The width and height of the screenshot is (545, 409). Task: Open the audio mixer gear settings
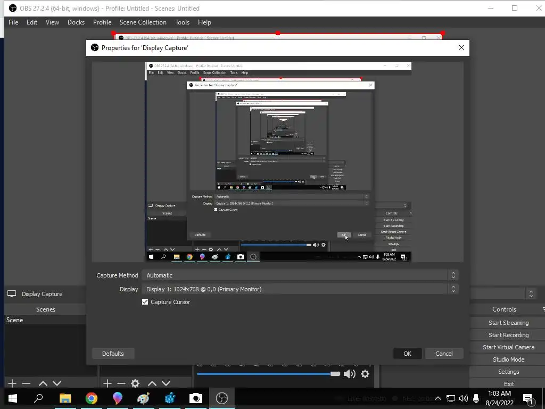pos(365,374)
